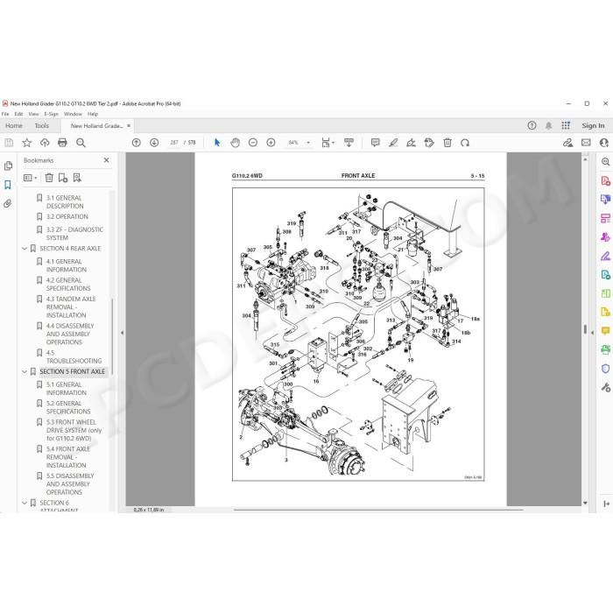Collapse SECTION 4 REAR AXLE bookmark
613x613 pixels.
25,249
